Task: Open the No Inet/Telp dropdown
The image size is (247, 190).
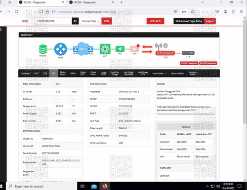Action: 90,21
